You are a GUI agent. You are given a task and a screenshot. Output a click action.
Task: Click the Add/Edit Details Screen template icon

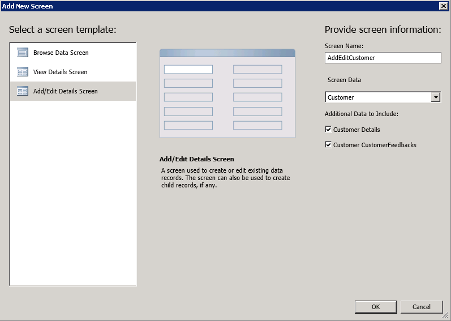coord(23,91)
